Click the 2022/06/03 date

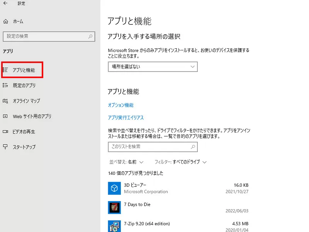237,211
